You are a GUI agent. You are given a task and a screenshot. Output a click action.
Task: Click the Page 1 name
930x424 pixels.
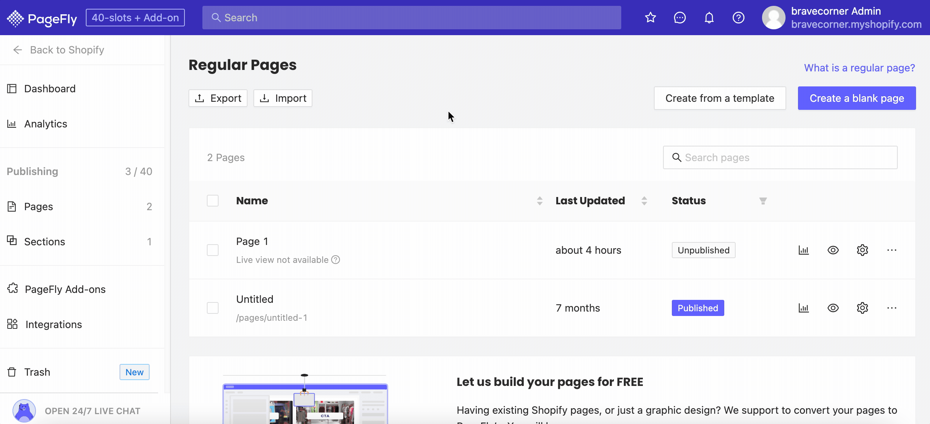tap(252, 241)
